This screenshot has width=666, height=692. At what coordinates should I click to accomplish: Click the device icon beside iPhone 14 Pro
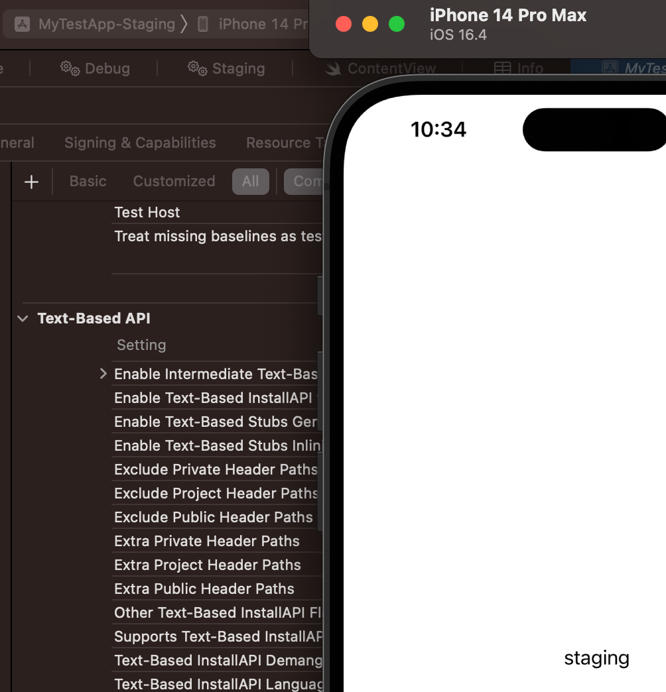point(203,24)
